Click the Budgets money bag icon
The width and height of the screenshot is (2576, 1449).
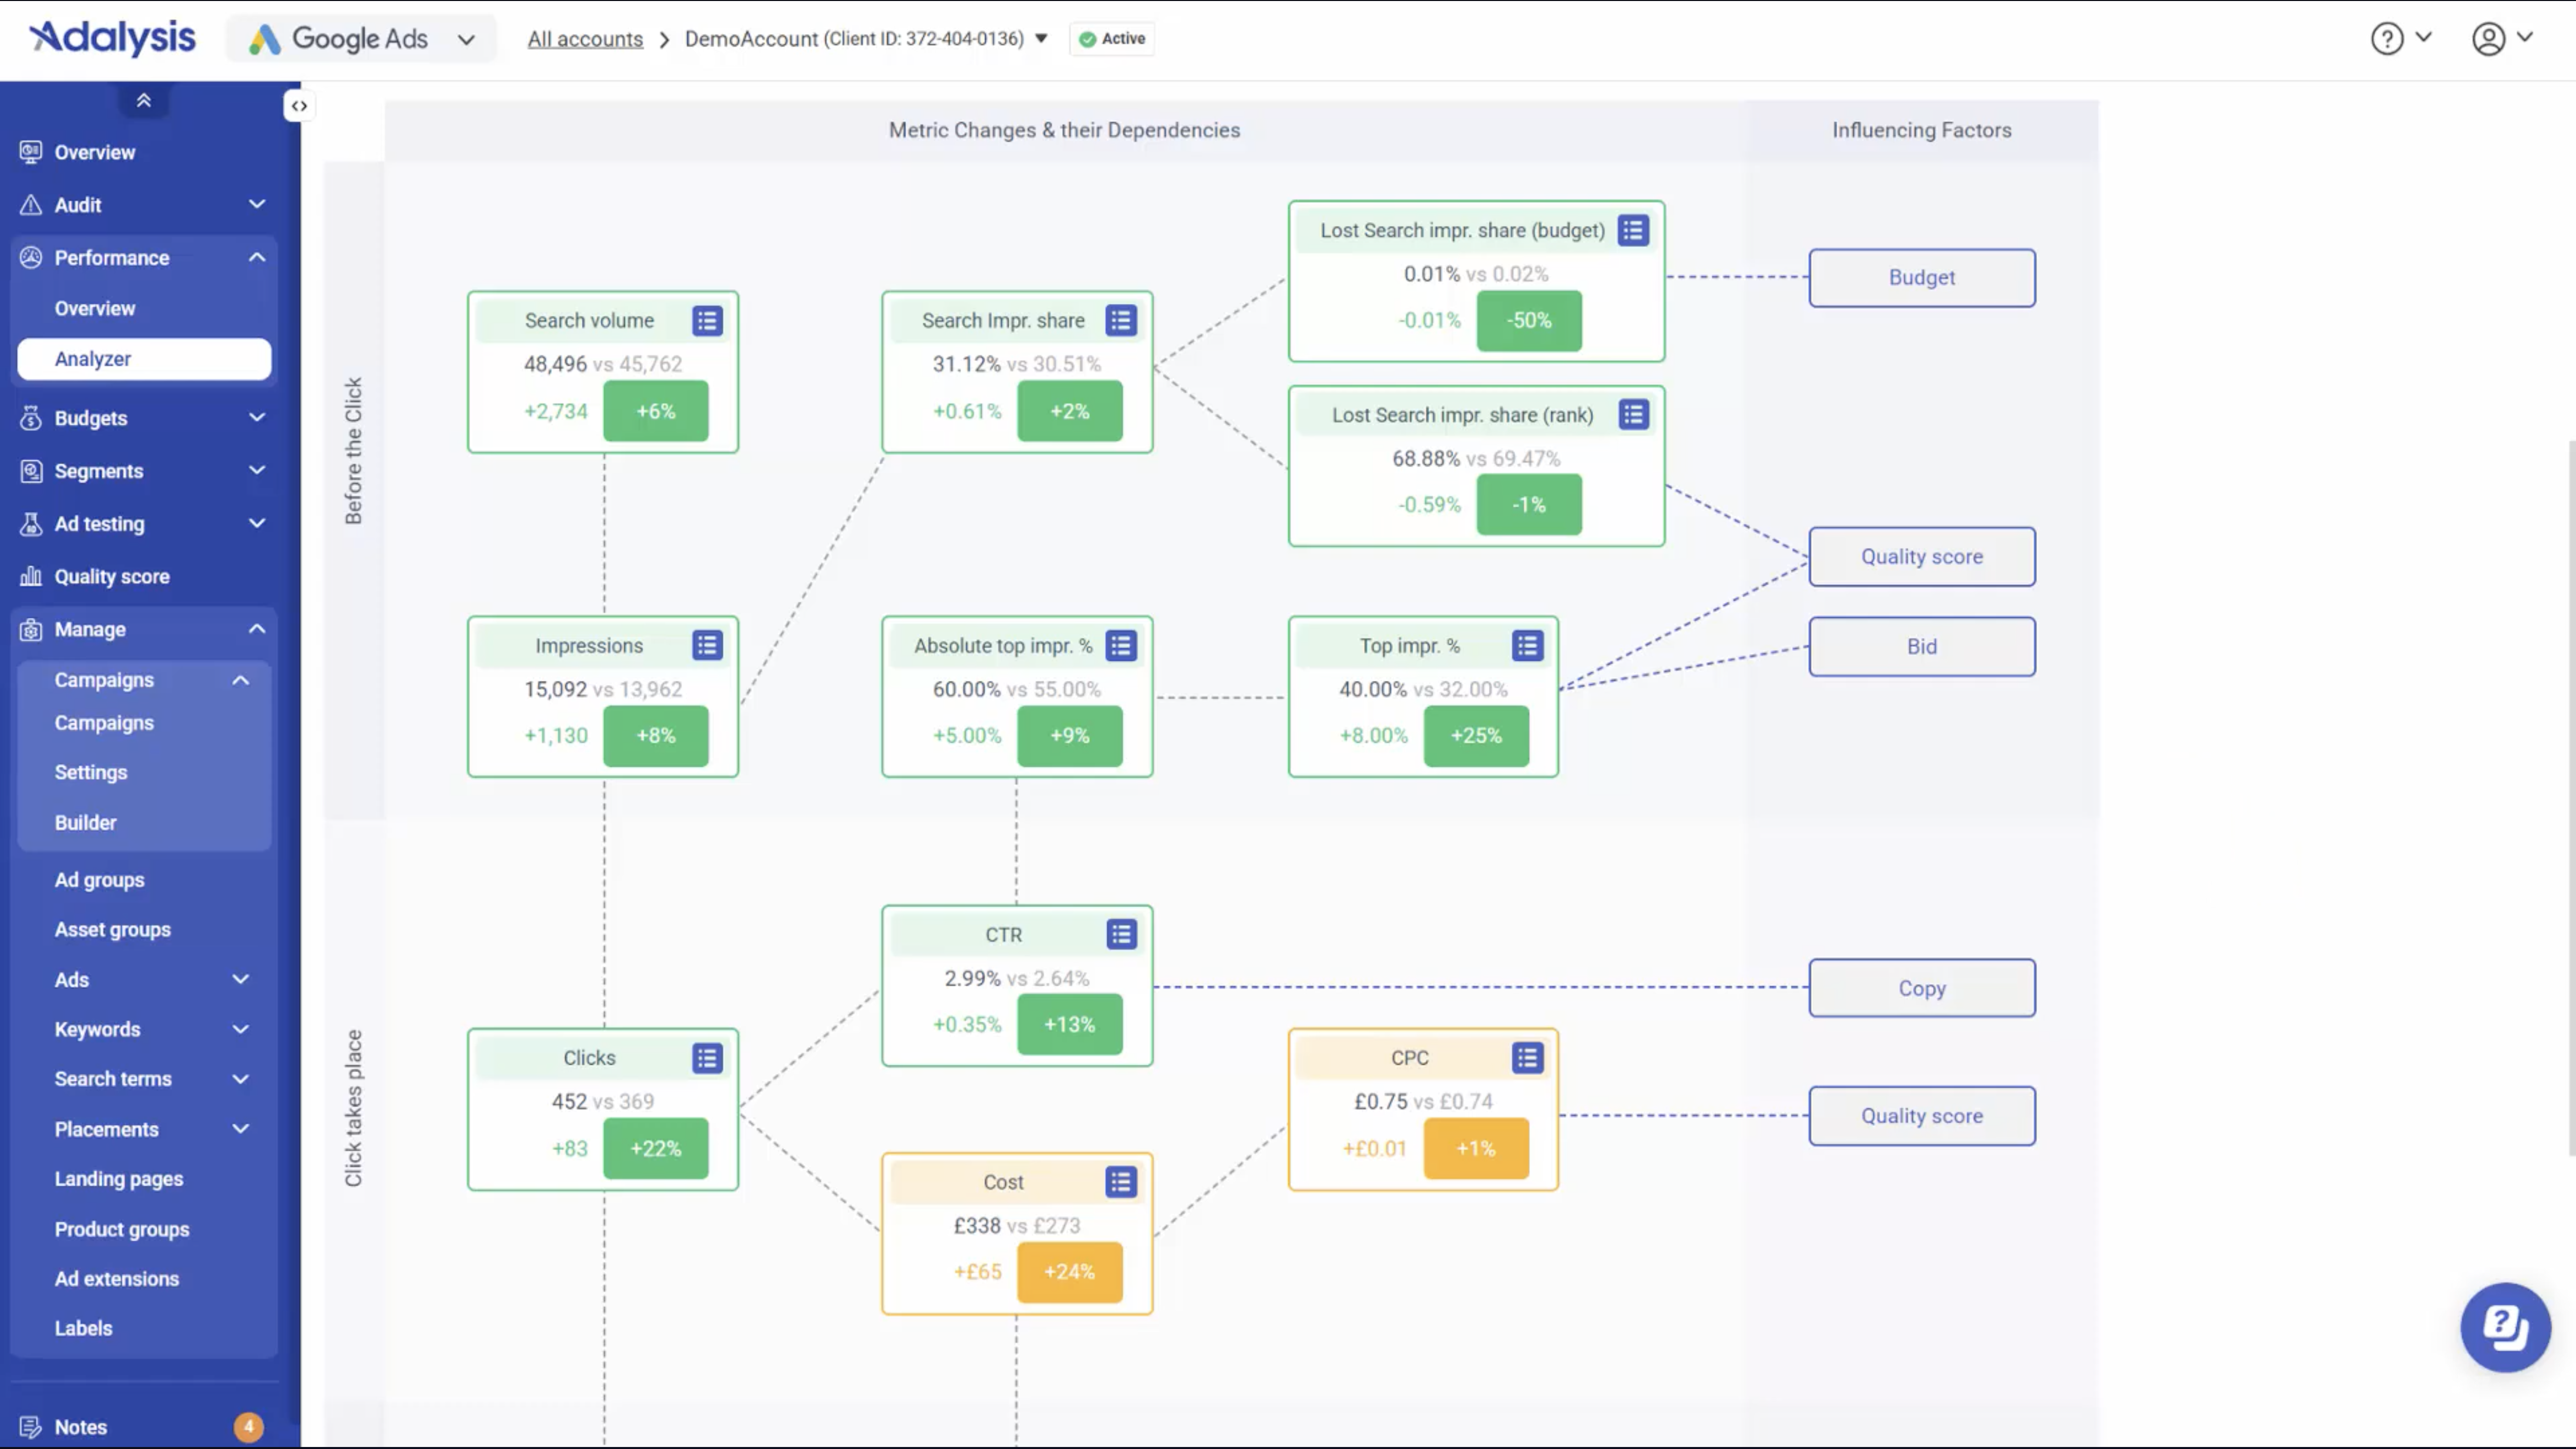tap(31, 418)
